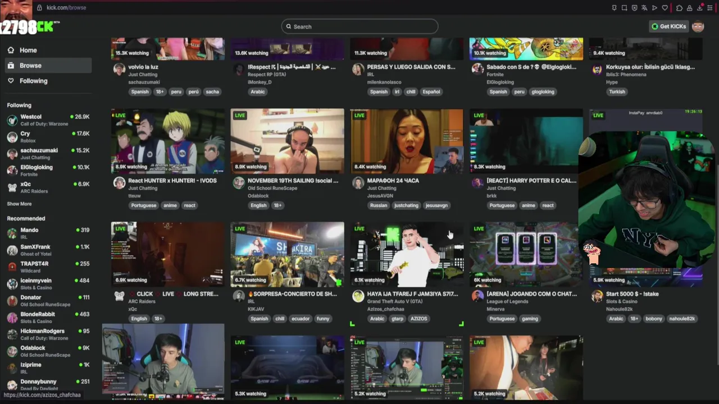Image resolution: width=719 pixels, height=404 pixels.
Task: Click the search magnifier icon
Action: click(x=289, y=26)
